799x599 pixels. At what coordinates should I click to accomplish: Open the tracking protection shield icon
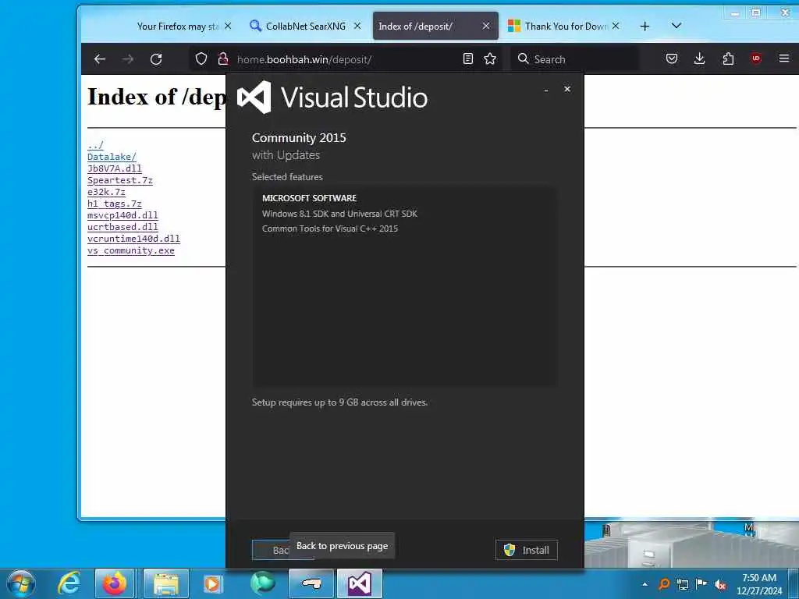tap(201, 59)
